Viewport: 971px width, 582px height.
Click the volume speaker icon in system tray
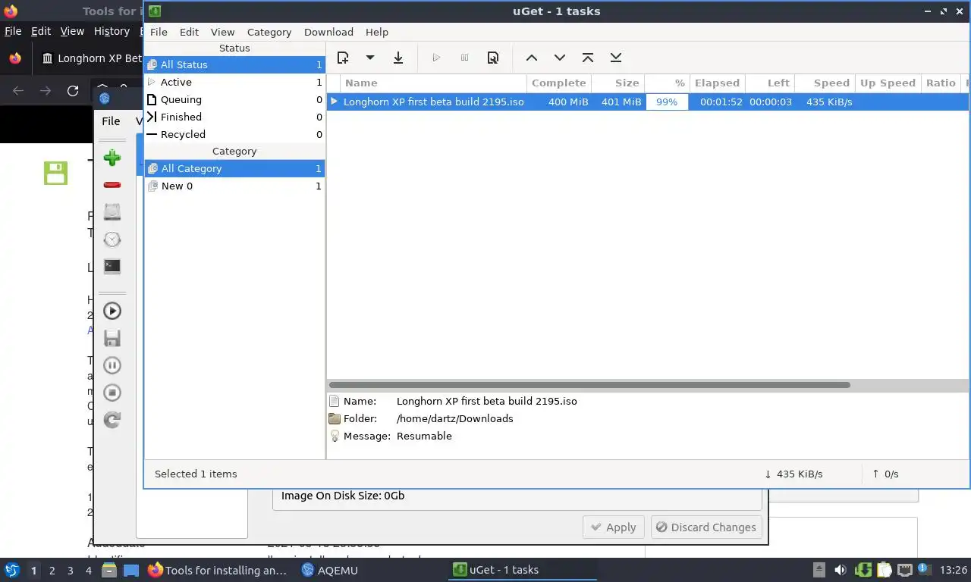click(x=841, y=570)
